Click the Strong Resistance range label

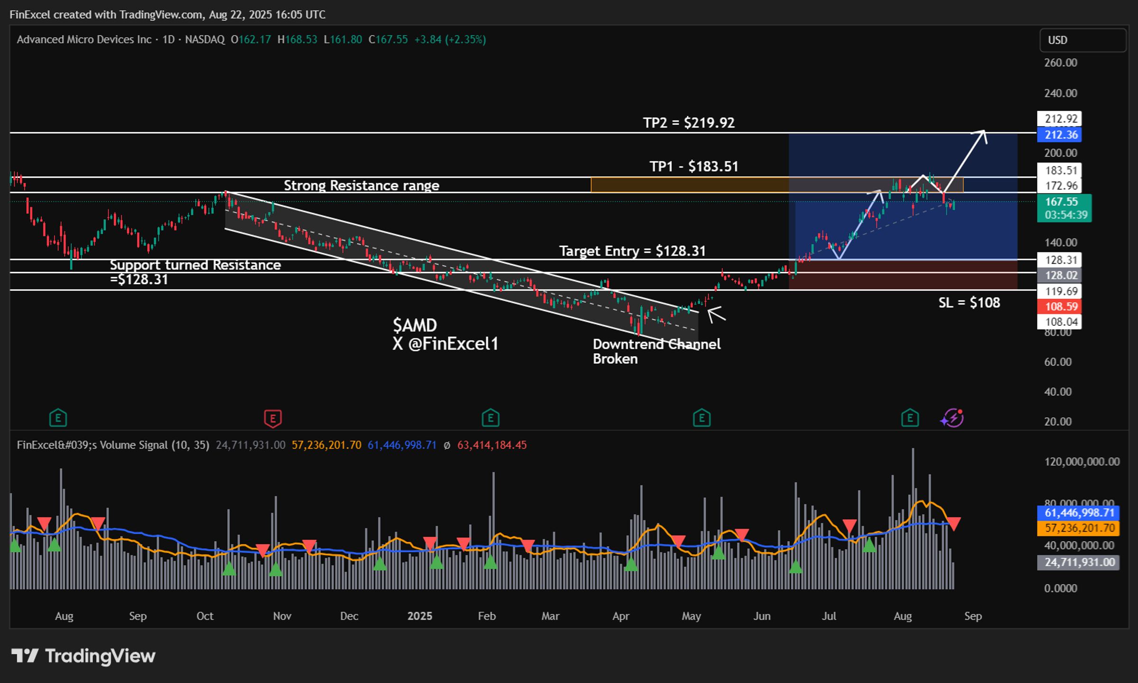pos(361,185)
